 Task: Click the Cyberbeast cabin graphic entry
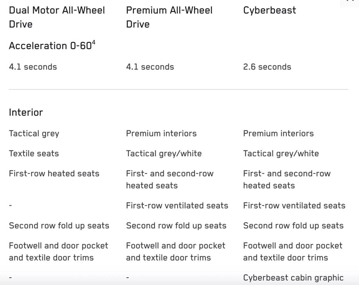[293, 278]
